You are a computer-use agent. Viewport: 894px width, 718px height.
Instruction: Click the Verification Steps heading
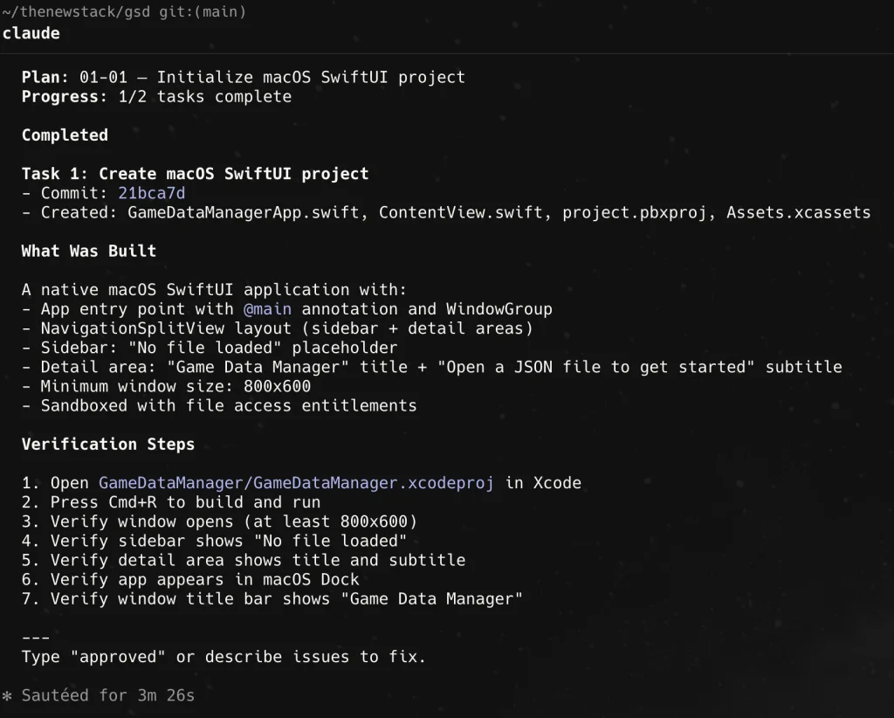point(108,445)
